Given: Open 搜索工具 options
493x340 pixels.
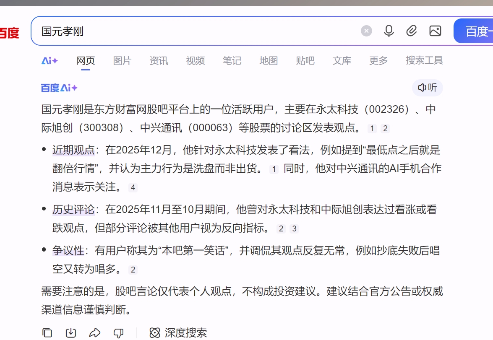Looking at the screenshot, I should pos(424,60).
